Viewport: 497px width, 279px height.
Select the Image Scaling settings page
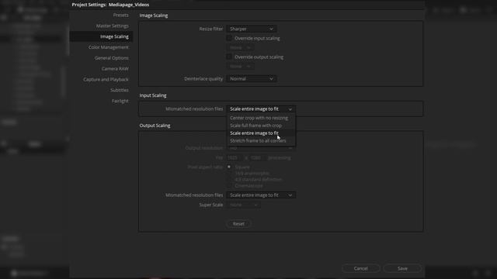point(101,36)
